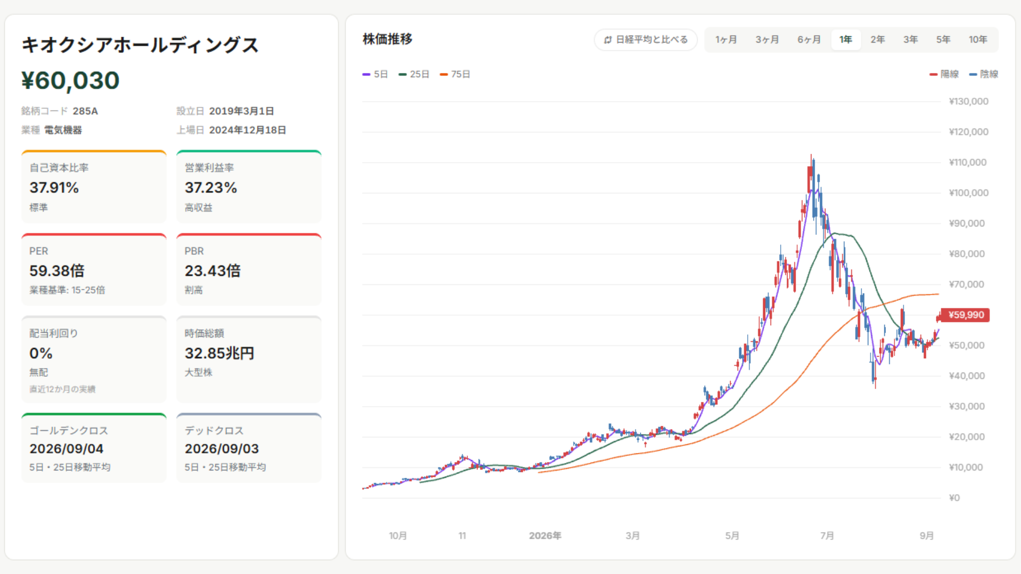Select the 1ヶ月 range tab
Viewport: 1021px width, 574px height.
pos(726,40)
